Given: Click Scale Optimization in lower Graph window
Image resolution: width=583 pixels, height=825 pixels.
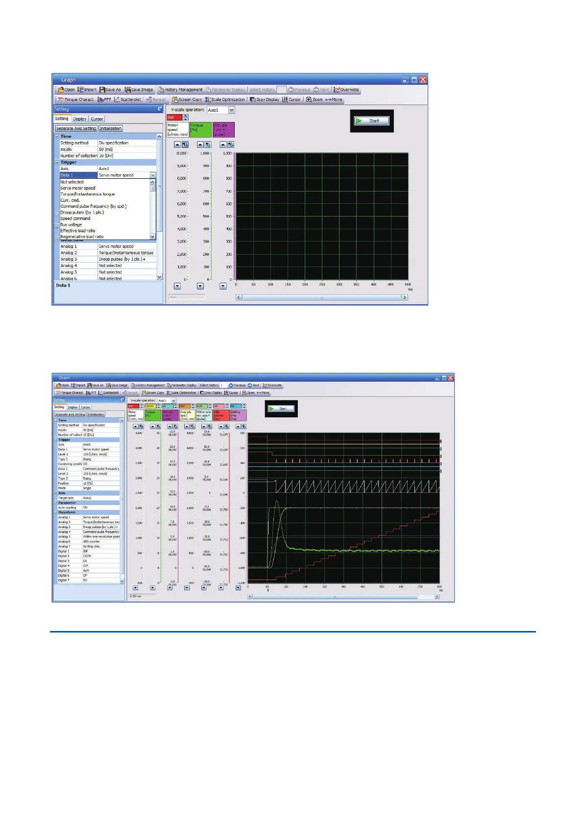Looking at the screenshot, I should (x=181, y=393).
